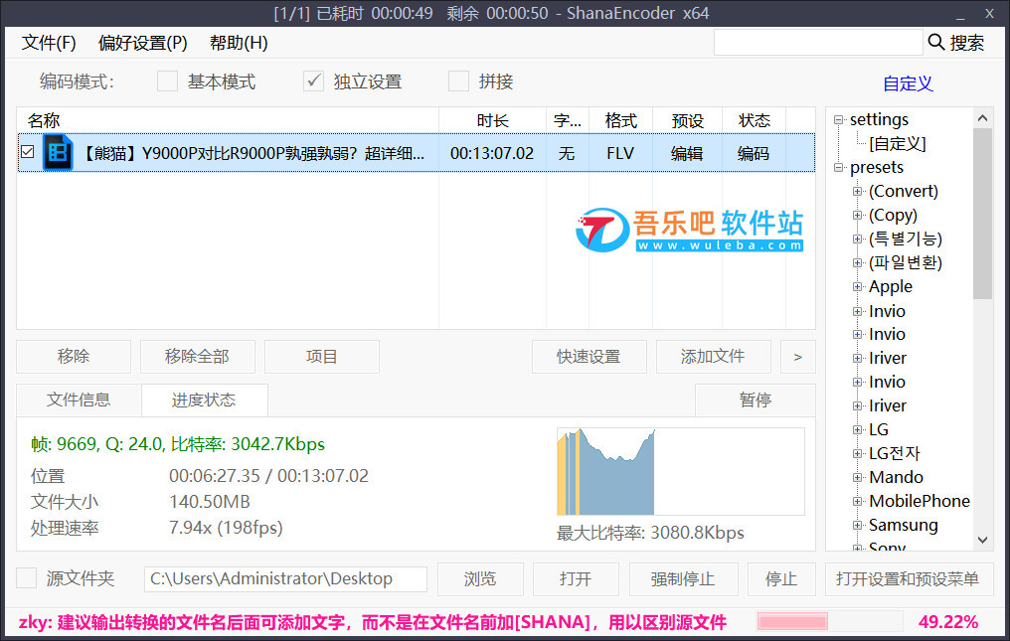Expand the Samsung preset group
Screen dimensions: 1010x641
click(857, 525)
